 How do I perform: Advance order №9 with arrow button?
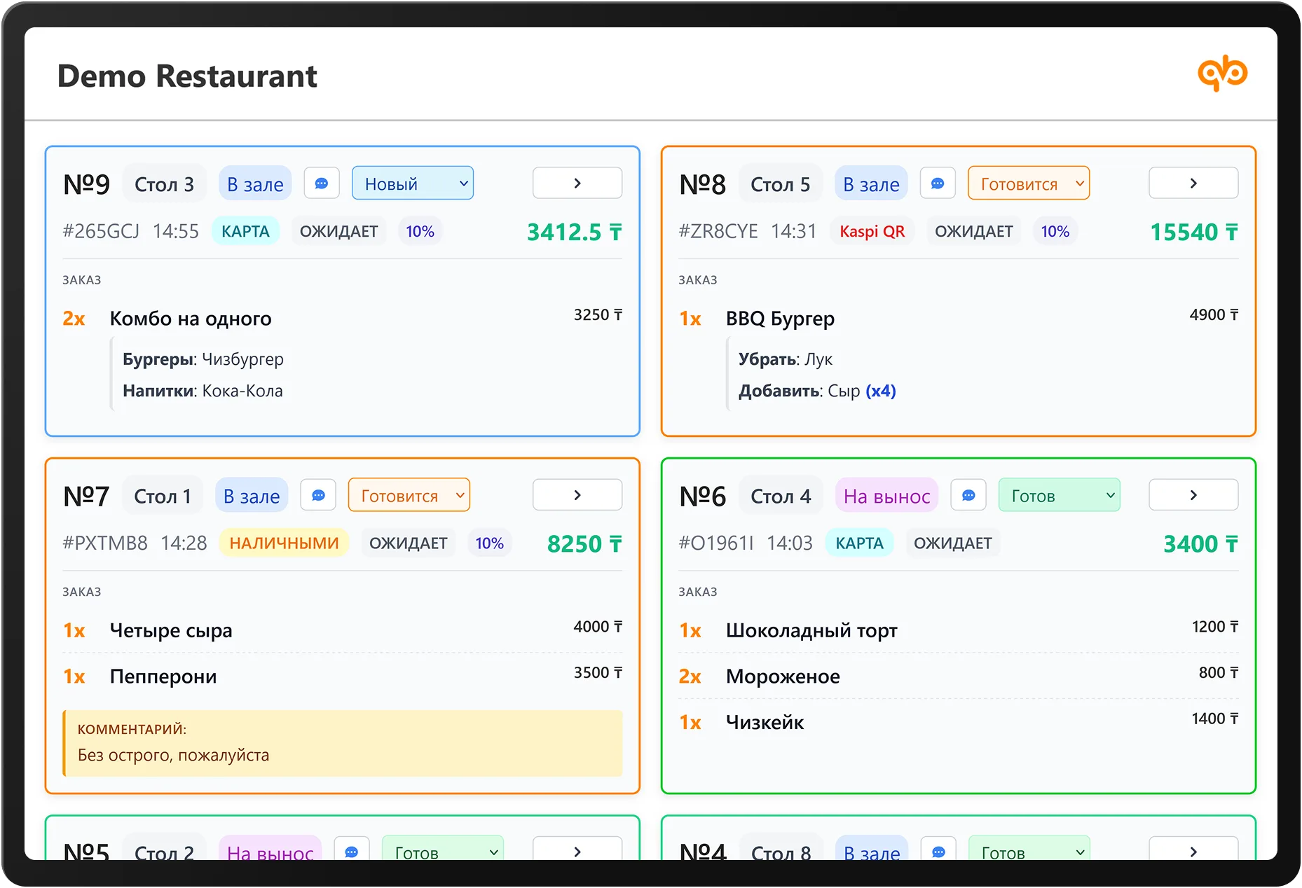(x=577, y=183)
